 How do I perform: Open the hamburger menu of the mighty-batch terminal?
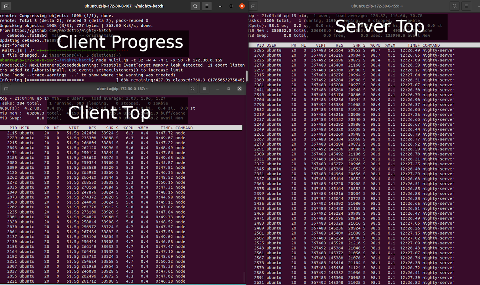pos(207,6)
